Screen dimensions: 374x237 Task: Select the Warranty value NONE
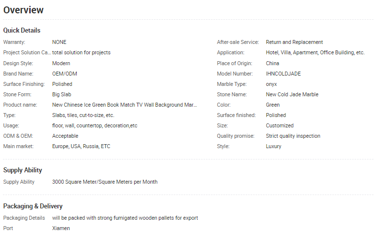click(59, 42)
